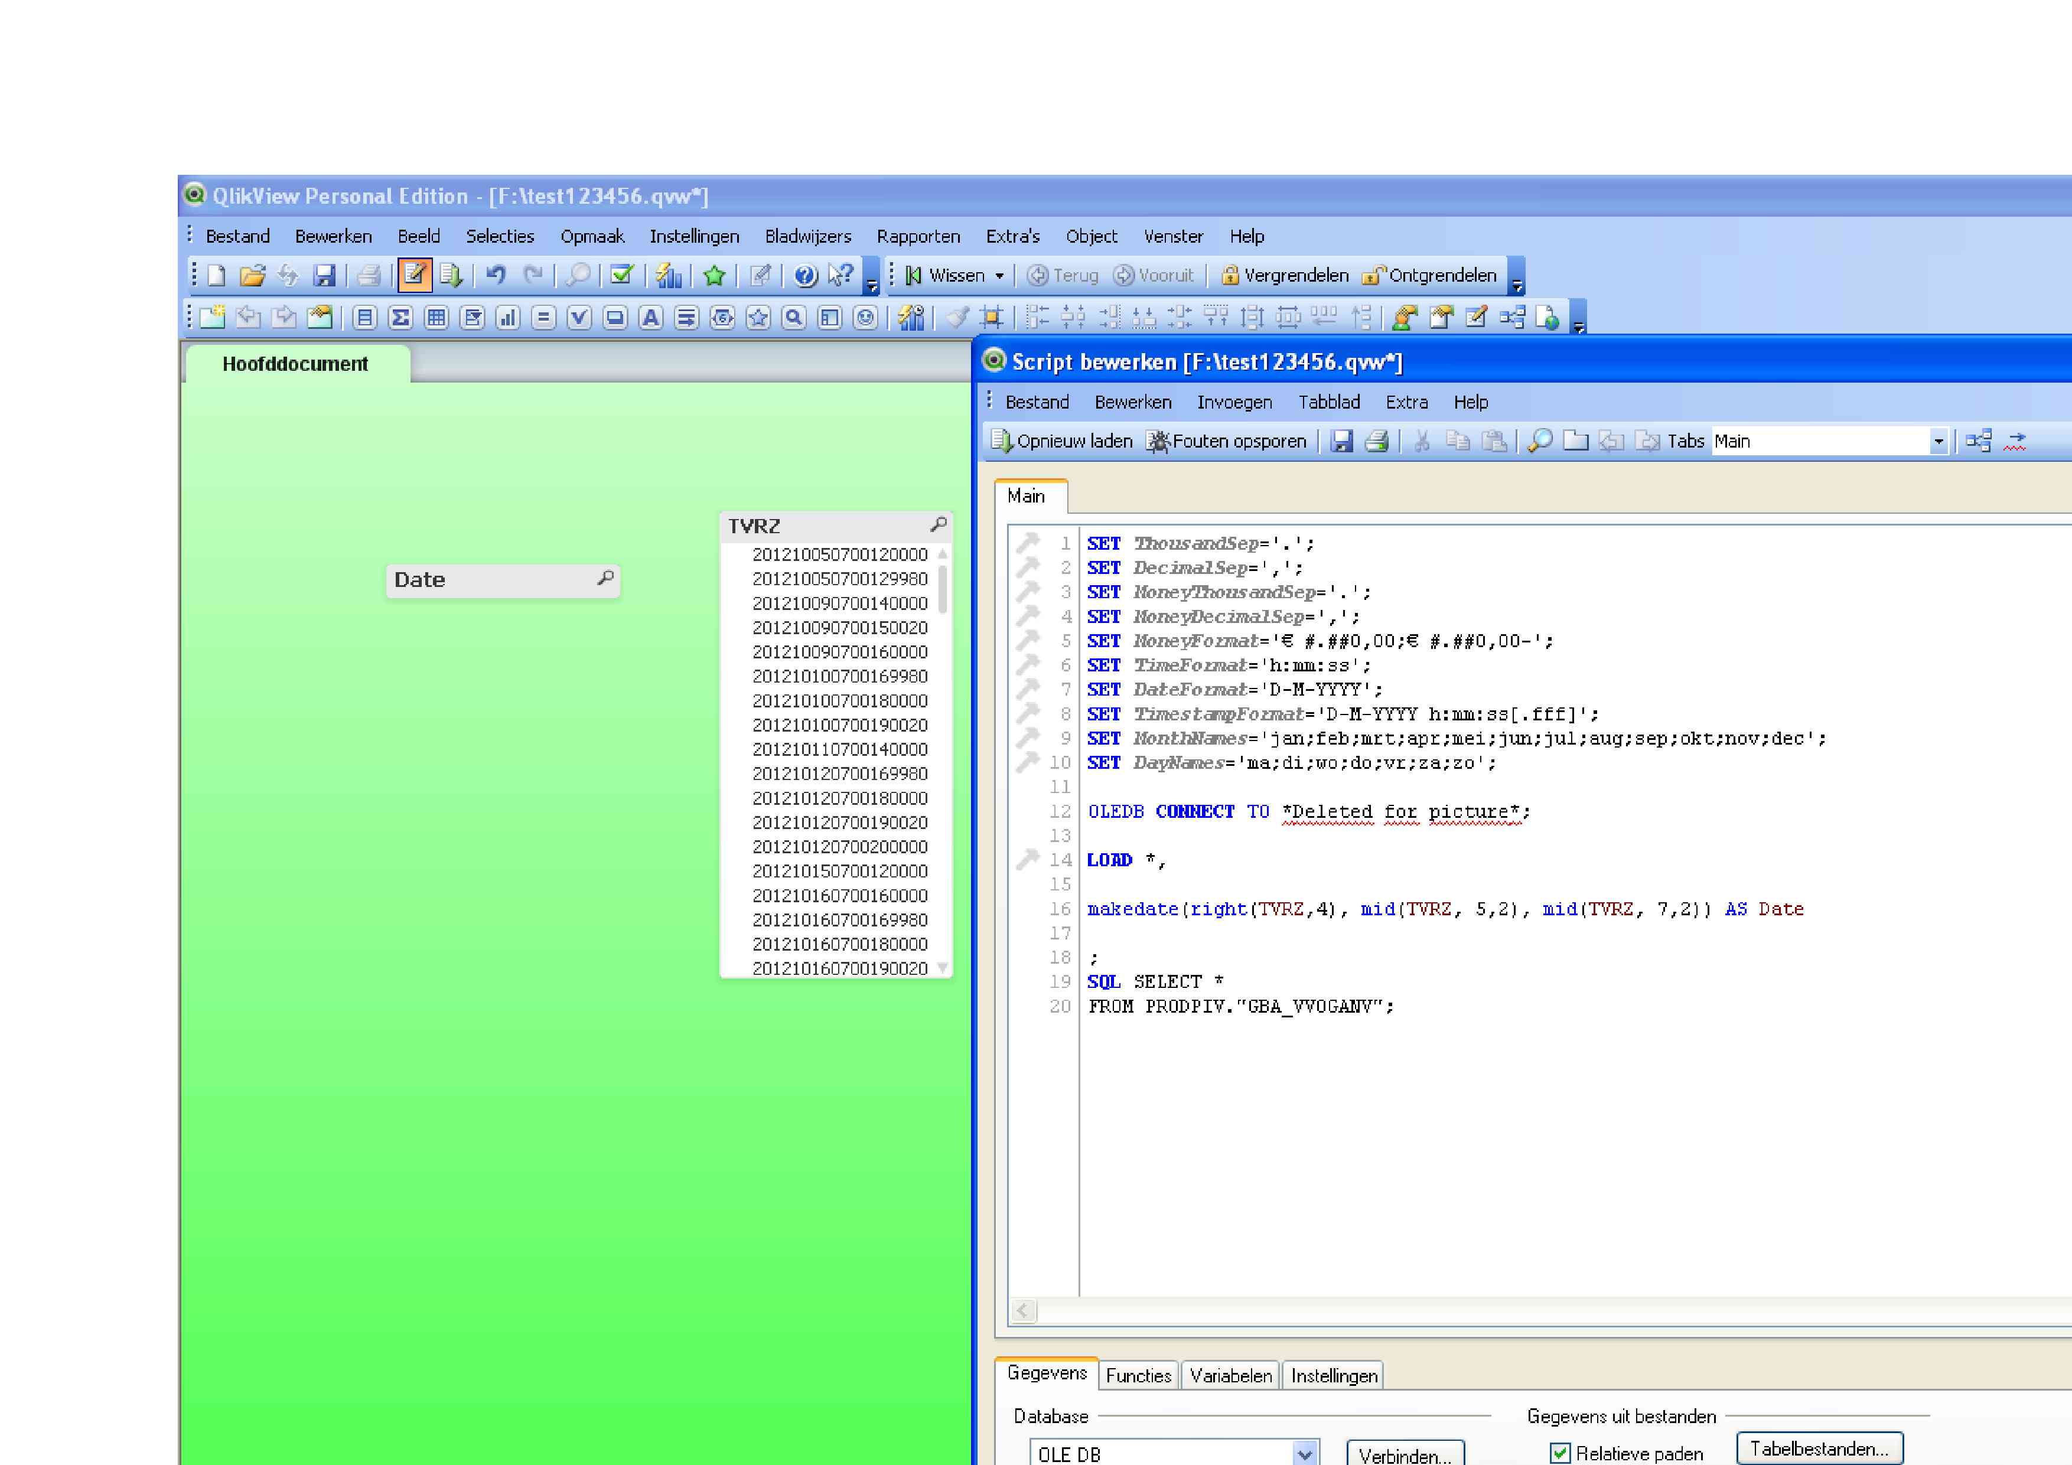Create a Chart with the bar chart icon
The image size is (2072, 1465).
(508, 318)
